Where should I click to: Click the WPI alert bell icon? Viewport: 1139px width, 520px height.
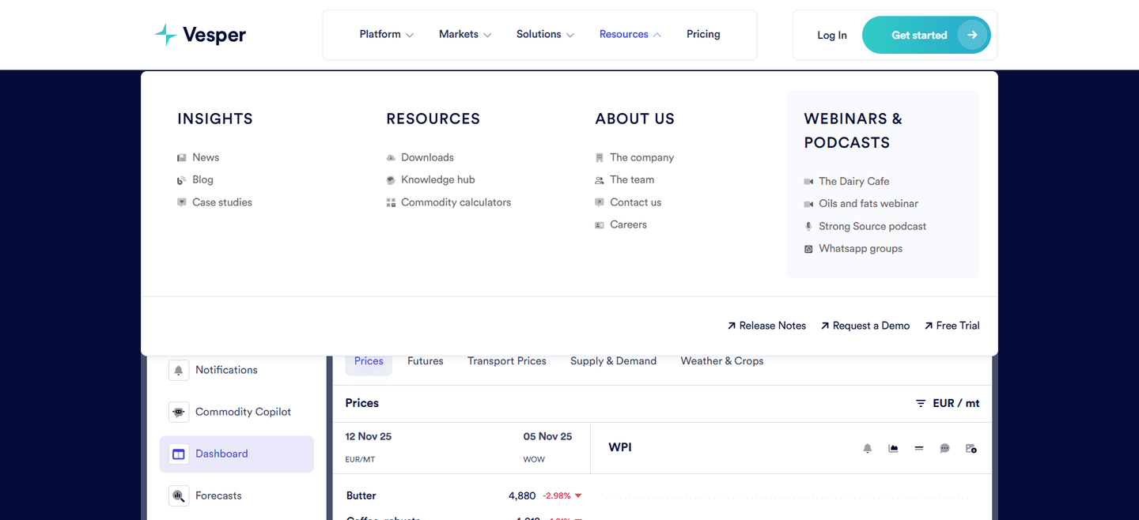pos(868,448)
